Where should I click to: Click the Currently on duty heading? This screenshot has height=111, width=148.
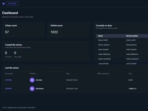[104, 25]
